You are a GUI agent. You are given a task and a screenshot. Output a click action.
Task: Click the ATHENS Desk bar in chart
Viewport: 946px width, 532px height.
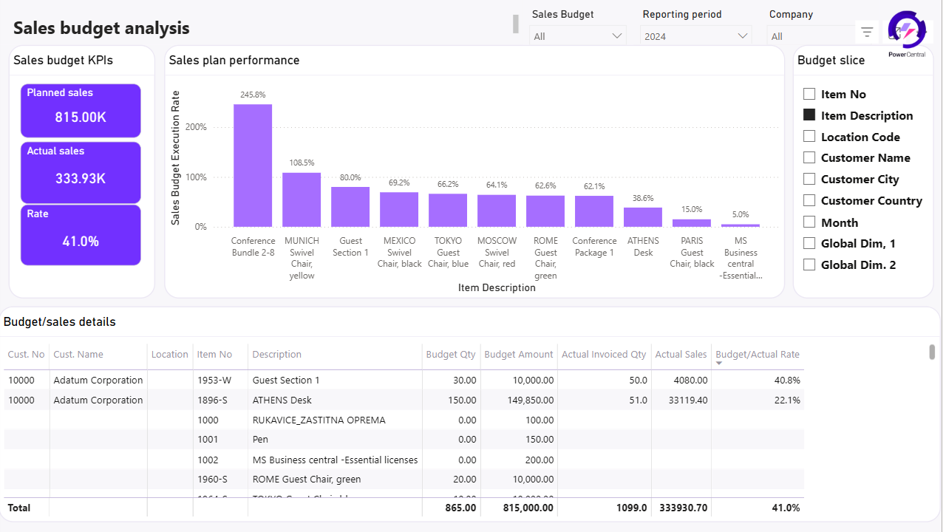click(643, 217)
